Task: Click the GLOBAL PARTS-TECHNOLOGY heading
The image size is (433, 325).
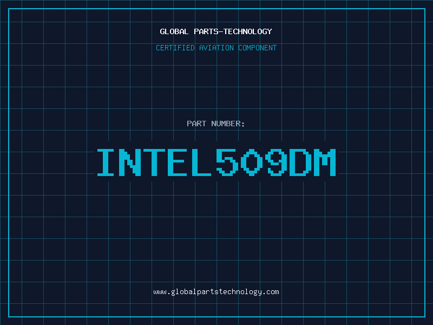Action: click(216, 31)
